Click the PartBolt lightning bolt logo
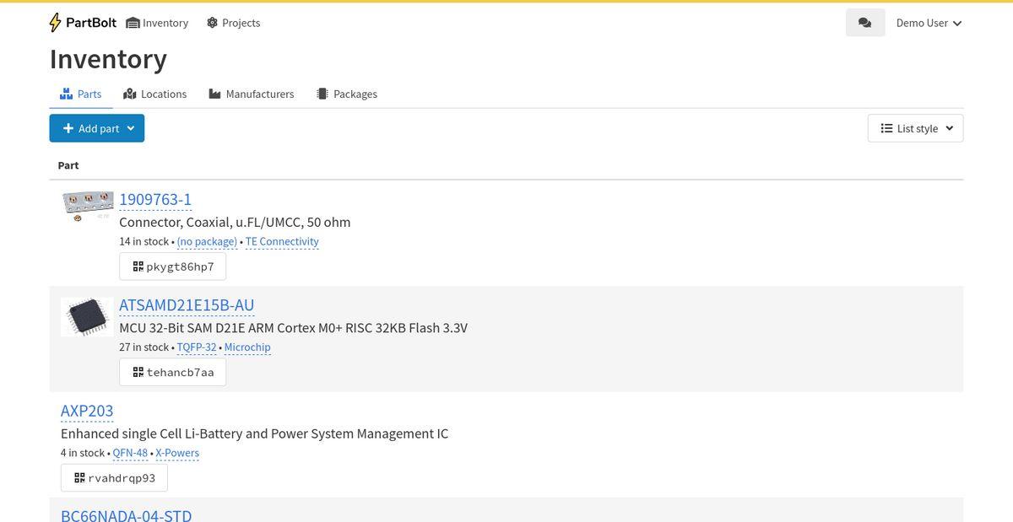1013x522 pixels. click(56, 23)
